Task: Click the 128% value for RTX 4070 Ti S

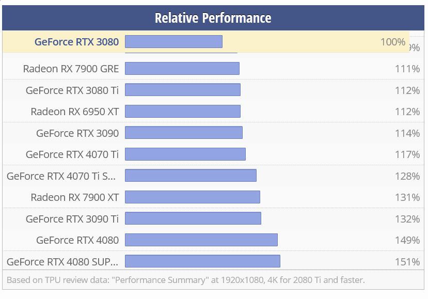Action: click(407, 176)
